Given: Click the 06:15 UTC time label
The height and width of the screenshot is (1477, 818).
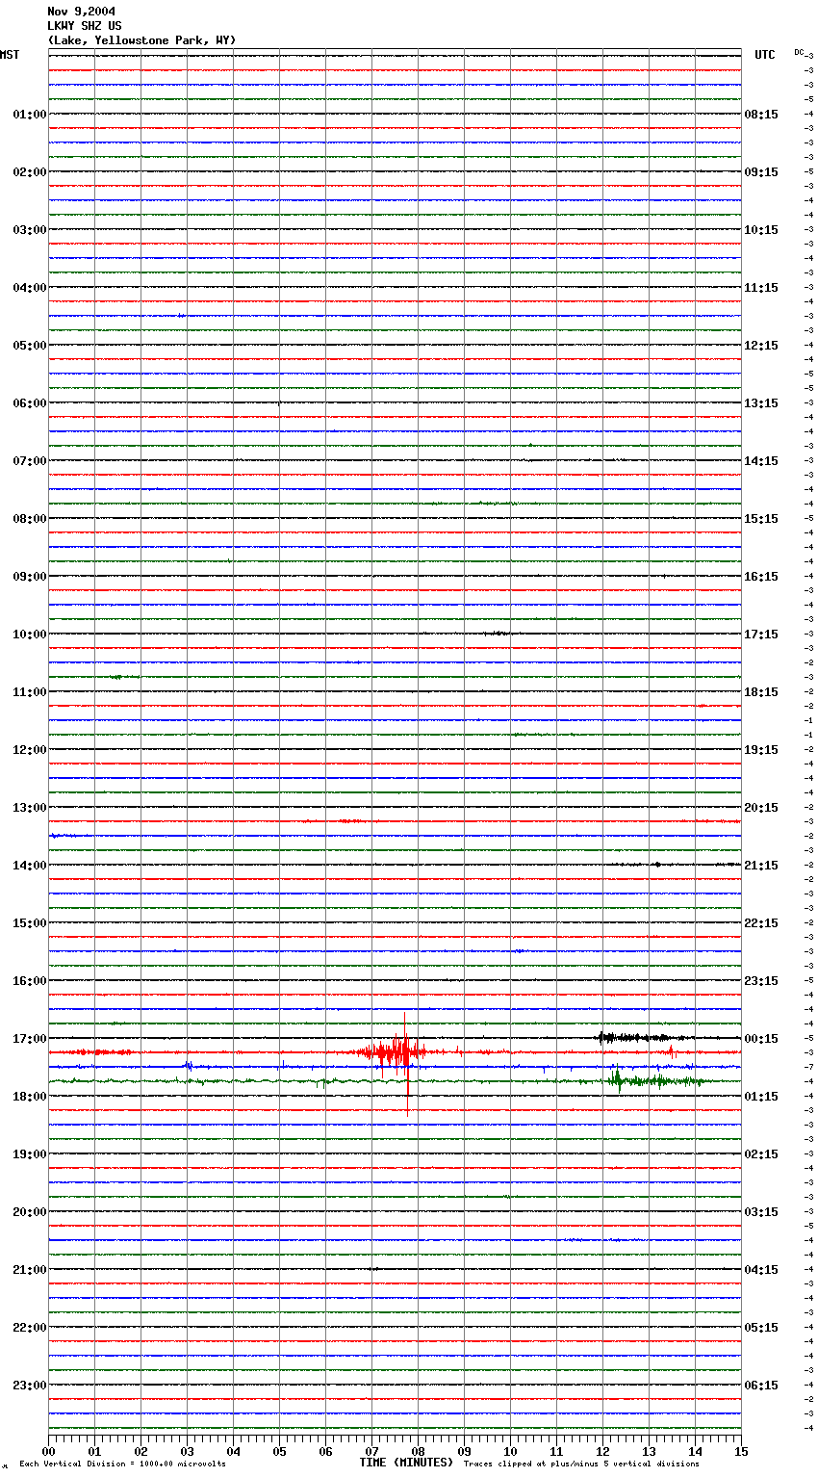Looking at the screenshot, I should pos(761,1386).
